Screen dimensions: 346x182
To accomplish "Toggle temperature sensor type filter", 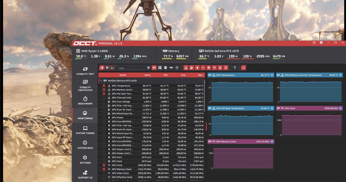I will tap(186, 68).
